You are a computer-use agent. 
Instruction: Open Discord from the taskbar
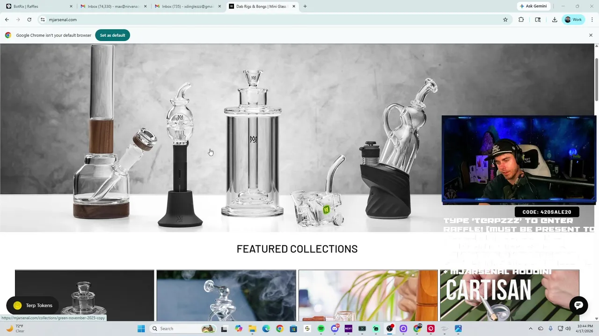click(335, 329)
